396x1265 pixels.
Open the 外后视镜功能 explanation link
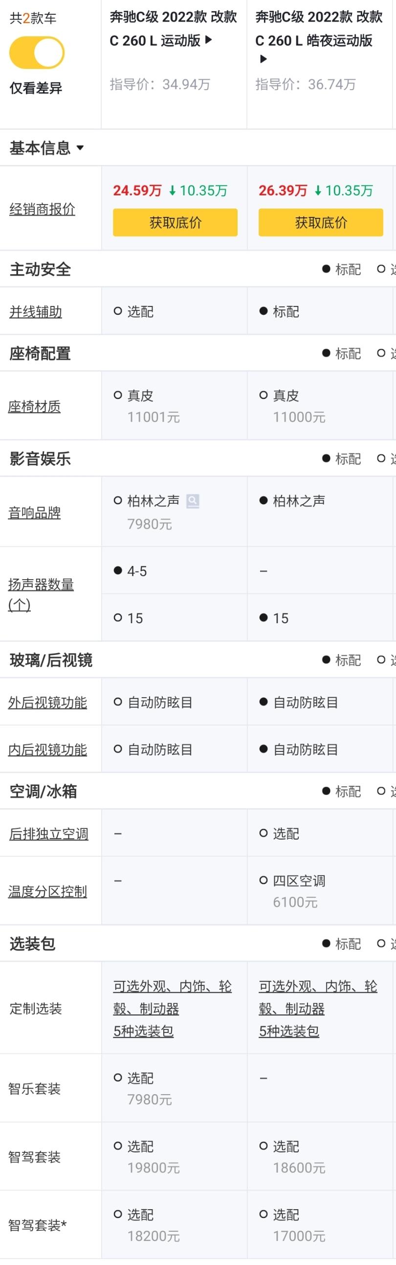pyautogui.click(x=47, y=702)
